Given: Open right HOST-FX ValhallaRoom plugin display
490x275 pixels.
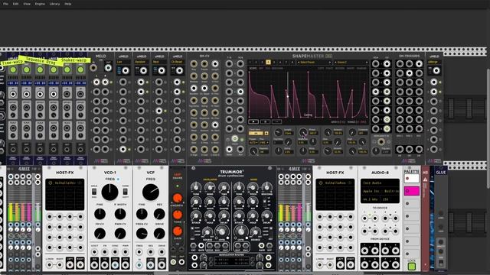Looking at the screenshot, I should 335,195.
